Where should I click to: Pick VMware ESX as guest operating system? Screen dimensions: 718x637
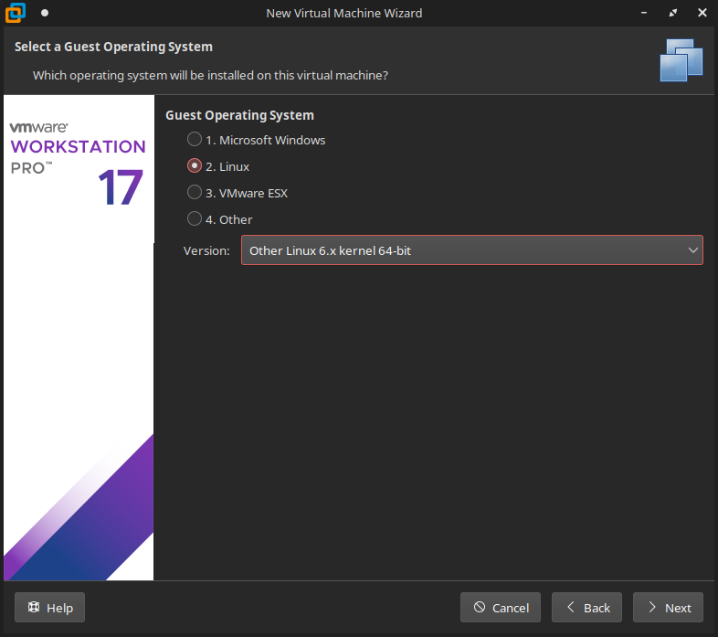click(194, 193)
